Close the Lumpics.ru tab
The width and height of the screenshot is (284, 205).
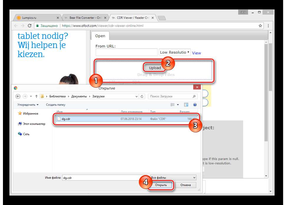tap(58, 18)
